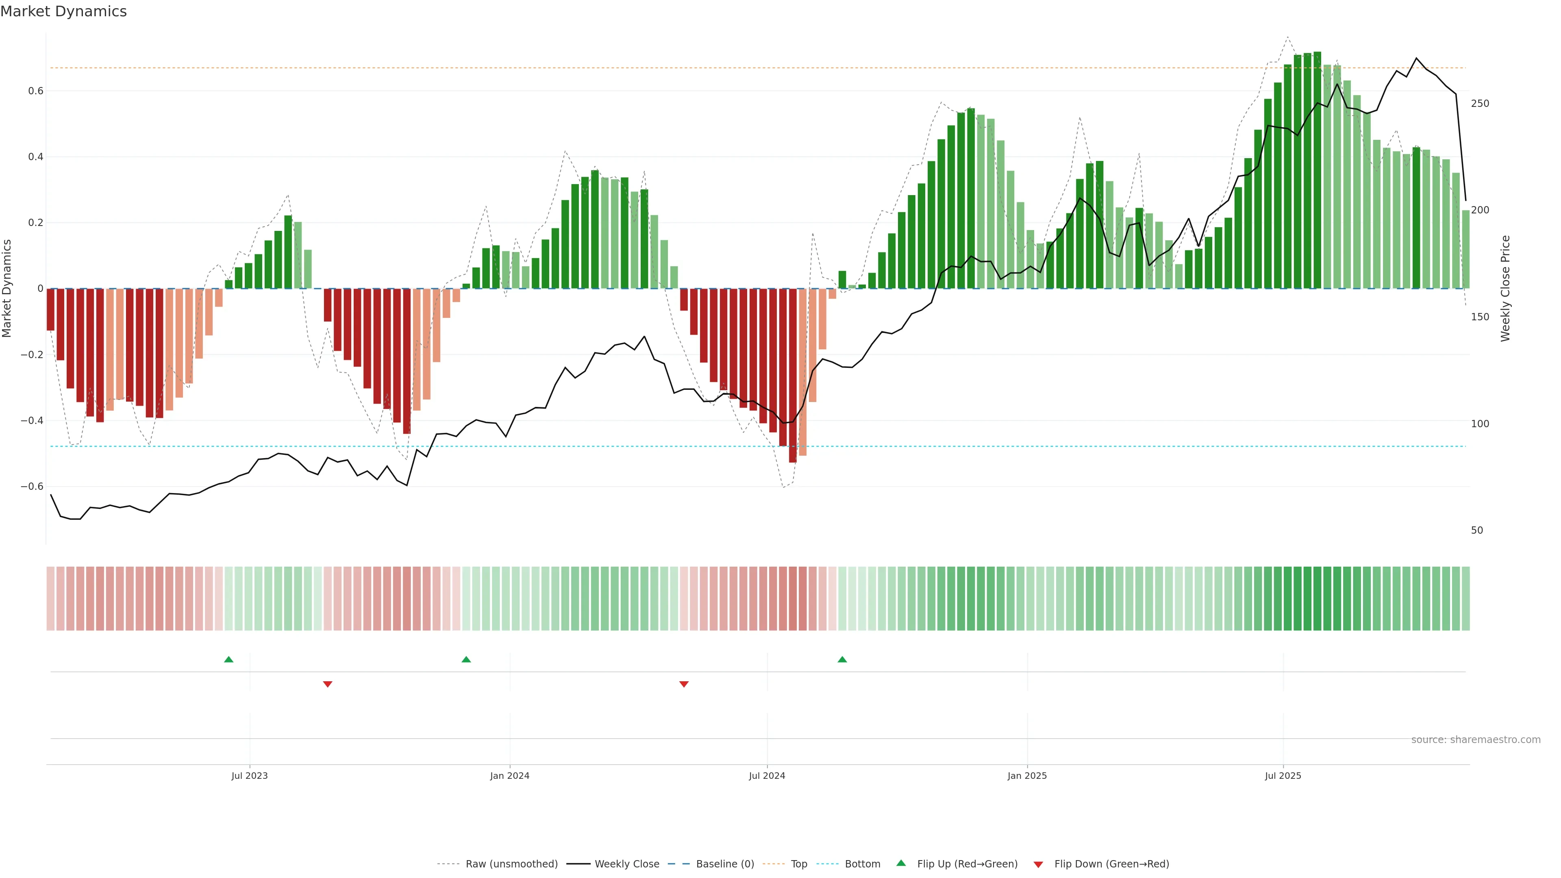The height and width of the screenshot is (878, 1561).
Task: Click the darkest green heatmap strip cell
Action: [1318, 599]
